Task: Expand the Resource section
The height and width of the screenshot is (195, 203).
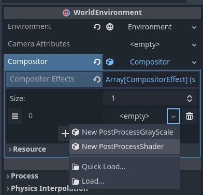Action: (x=27, y=149)
